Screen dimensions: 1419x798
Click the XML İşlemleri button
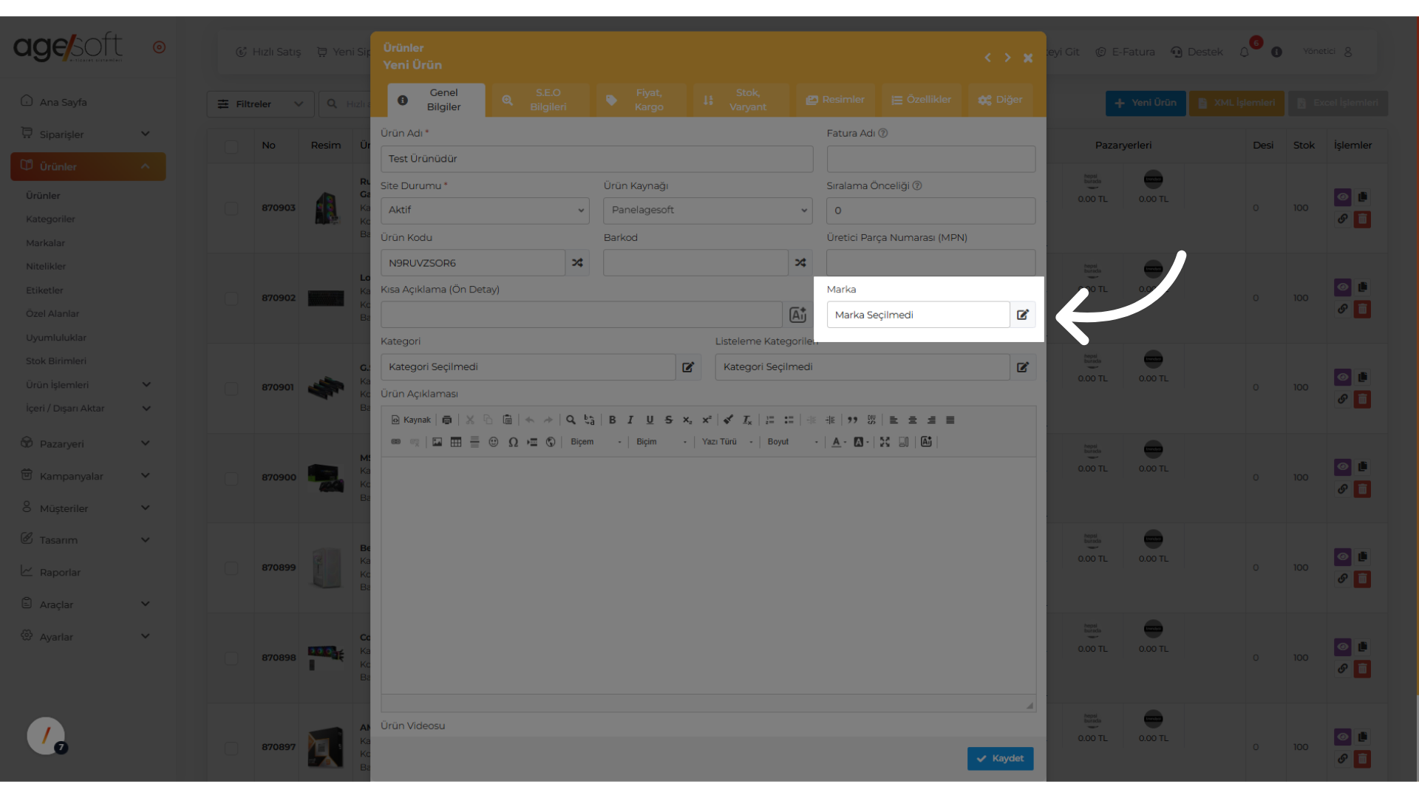tap(1236, 103)
